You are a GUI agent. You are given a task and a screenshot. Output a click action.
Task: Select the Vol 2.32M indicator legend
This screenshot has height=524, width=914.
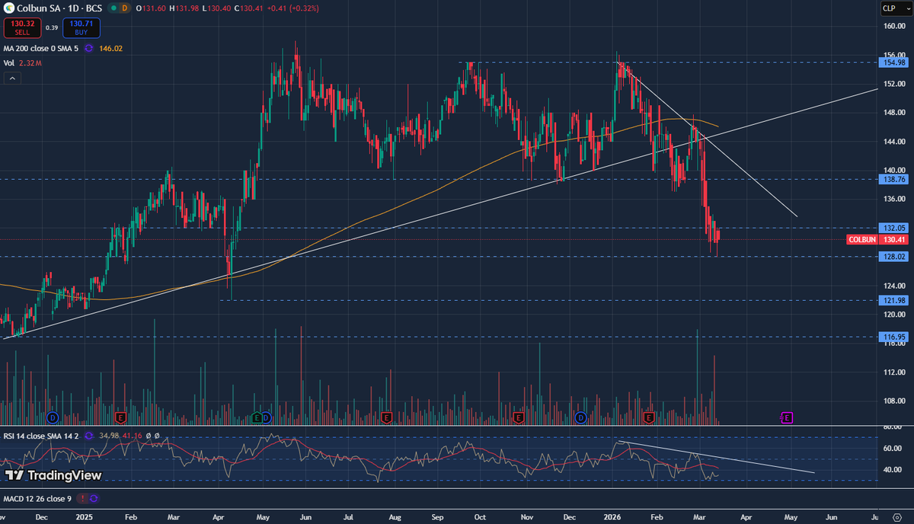pos(21,62)
